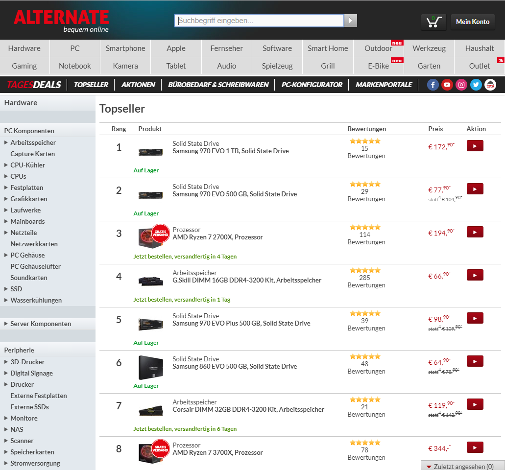Open Externe Festplatten sidebar link

[39, 396]
